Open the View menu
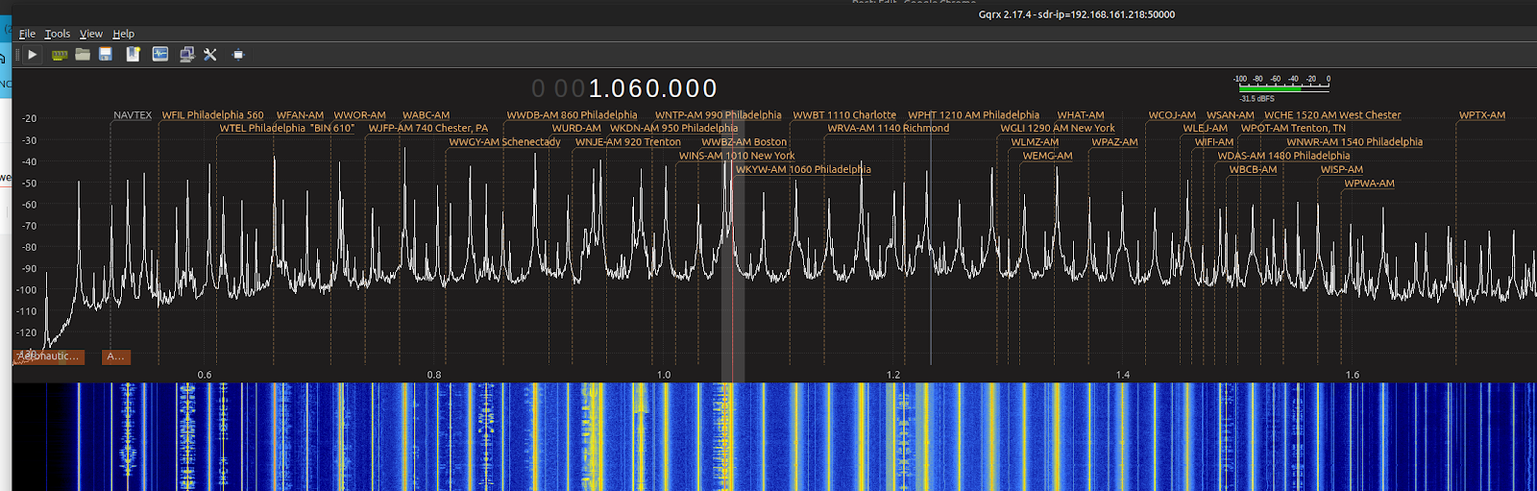Image resolution: width=1537 pixels, height=491 pixels. tap(91, 34)
